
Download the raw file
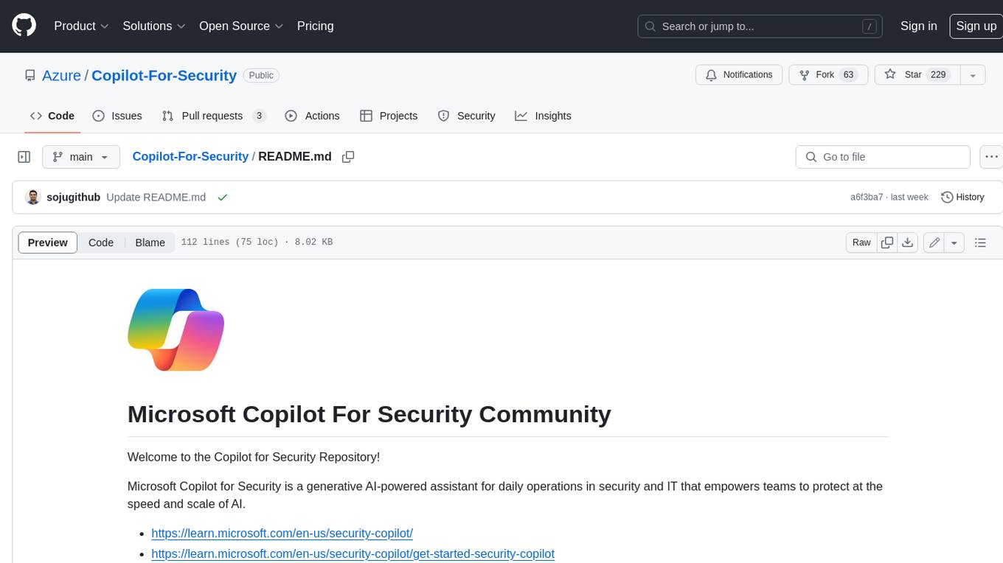[x=908, y=242]
